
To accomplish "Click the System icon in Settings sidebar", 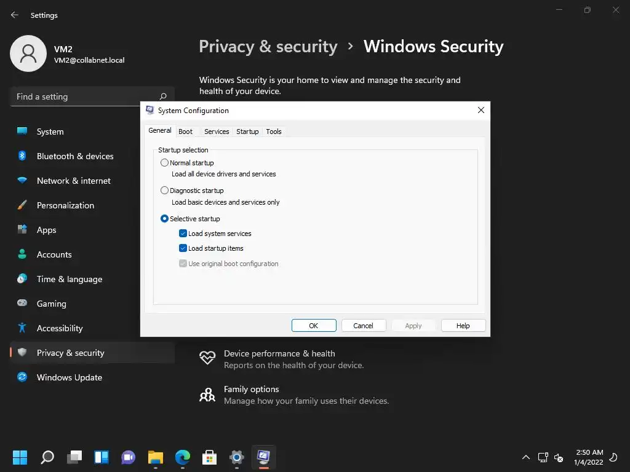I will pos(22,132).
